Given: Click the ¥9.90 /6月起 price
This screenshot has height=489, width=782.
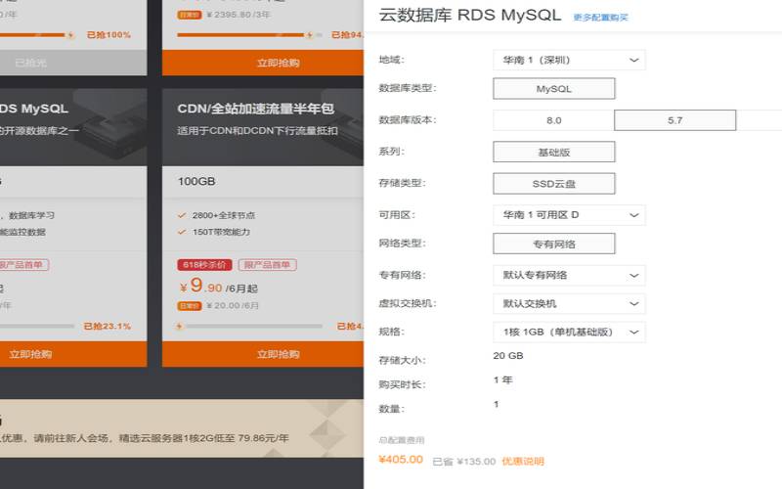Looking at the screenshot, I should [x=218, y=286].
